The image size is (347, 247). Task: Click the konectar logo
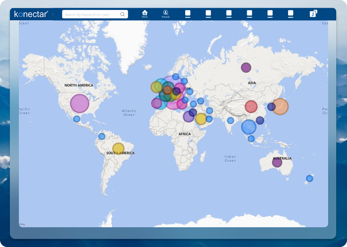tap(31, 14)
